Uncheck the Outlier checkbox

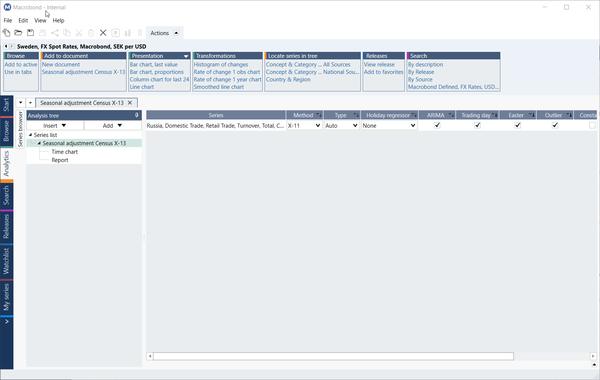[555, 125]
